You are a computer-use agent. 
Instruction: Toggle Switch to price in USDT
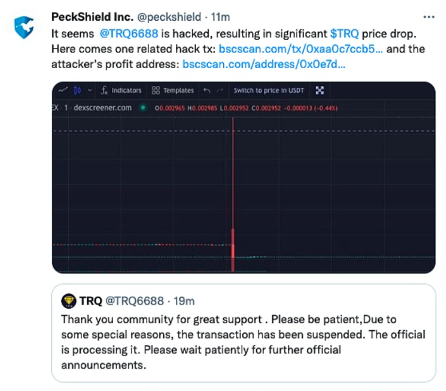coord(268,90)
